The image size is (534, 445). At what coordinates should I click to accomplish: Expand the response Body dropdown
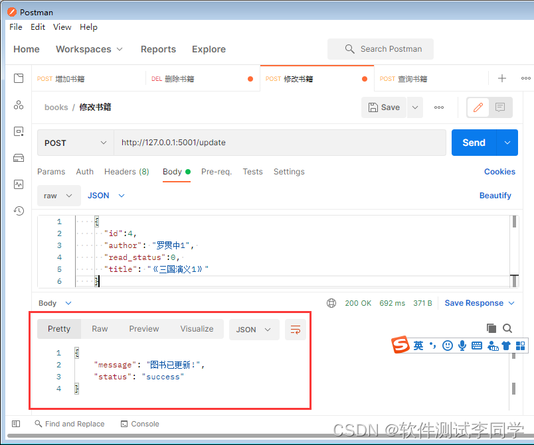pos(55,303)
